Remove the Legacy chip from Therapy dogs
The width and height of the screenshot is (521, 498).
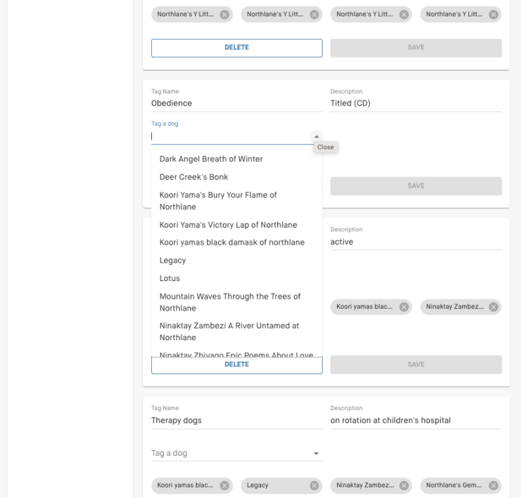click(313, 485)
